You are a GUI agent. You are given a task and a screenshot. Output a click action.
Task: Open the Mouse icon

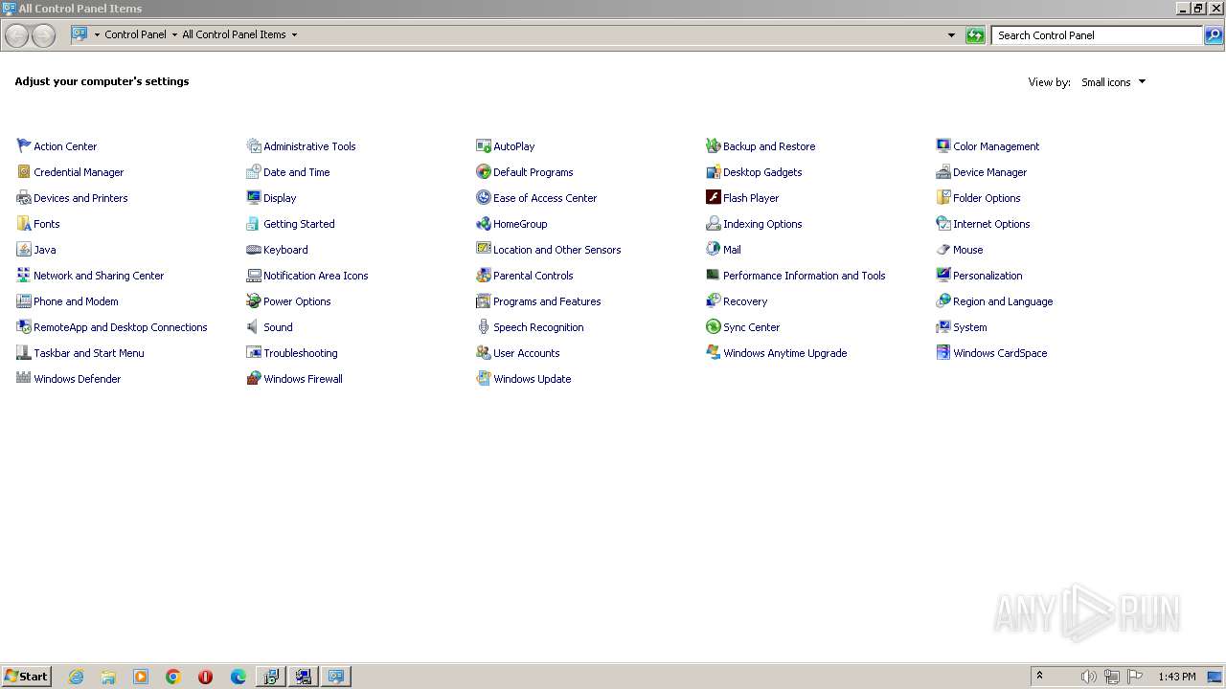943,250
